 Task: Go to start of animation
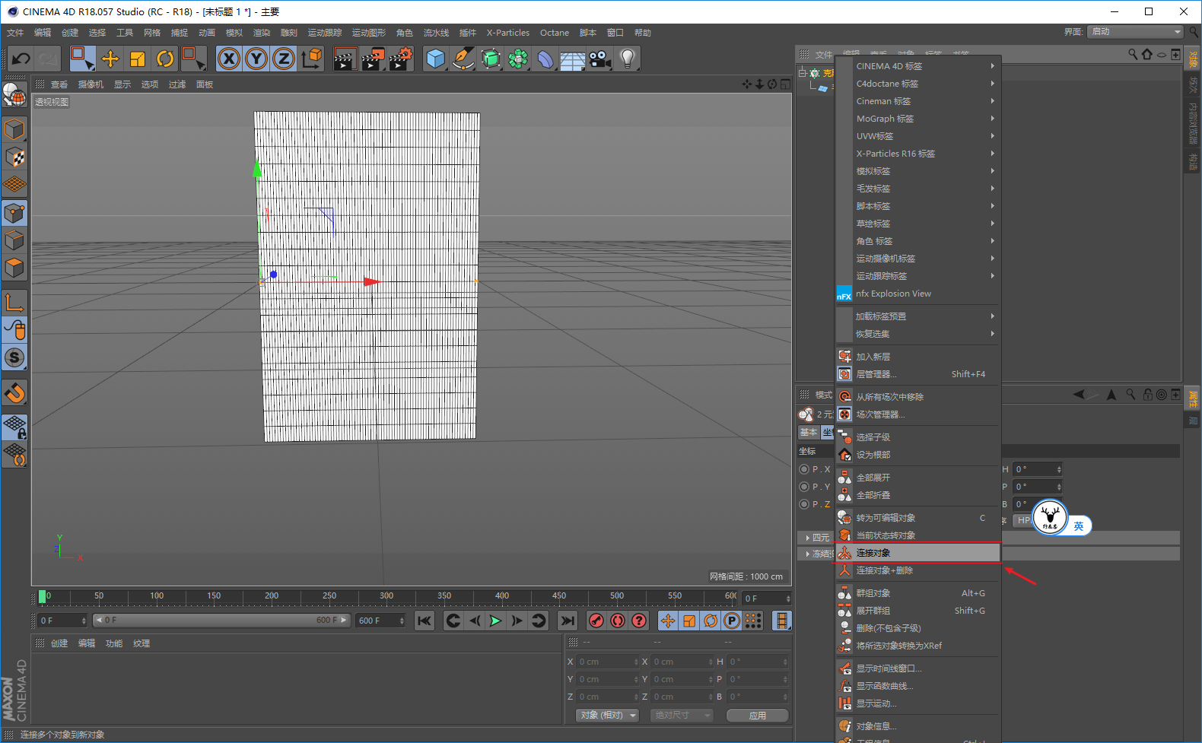[x=425, y=621]
